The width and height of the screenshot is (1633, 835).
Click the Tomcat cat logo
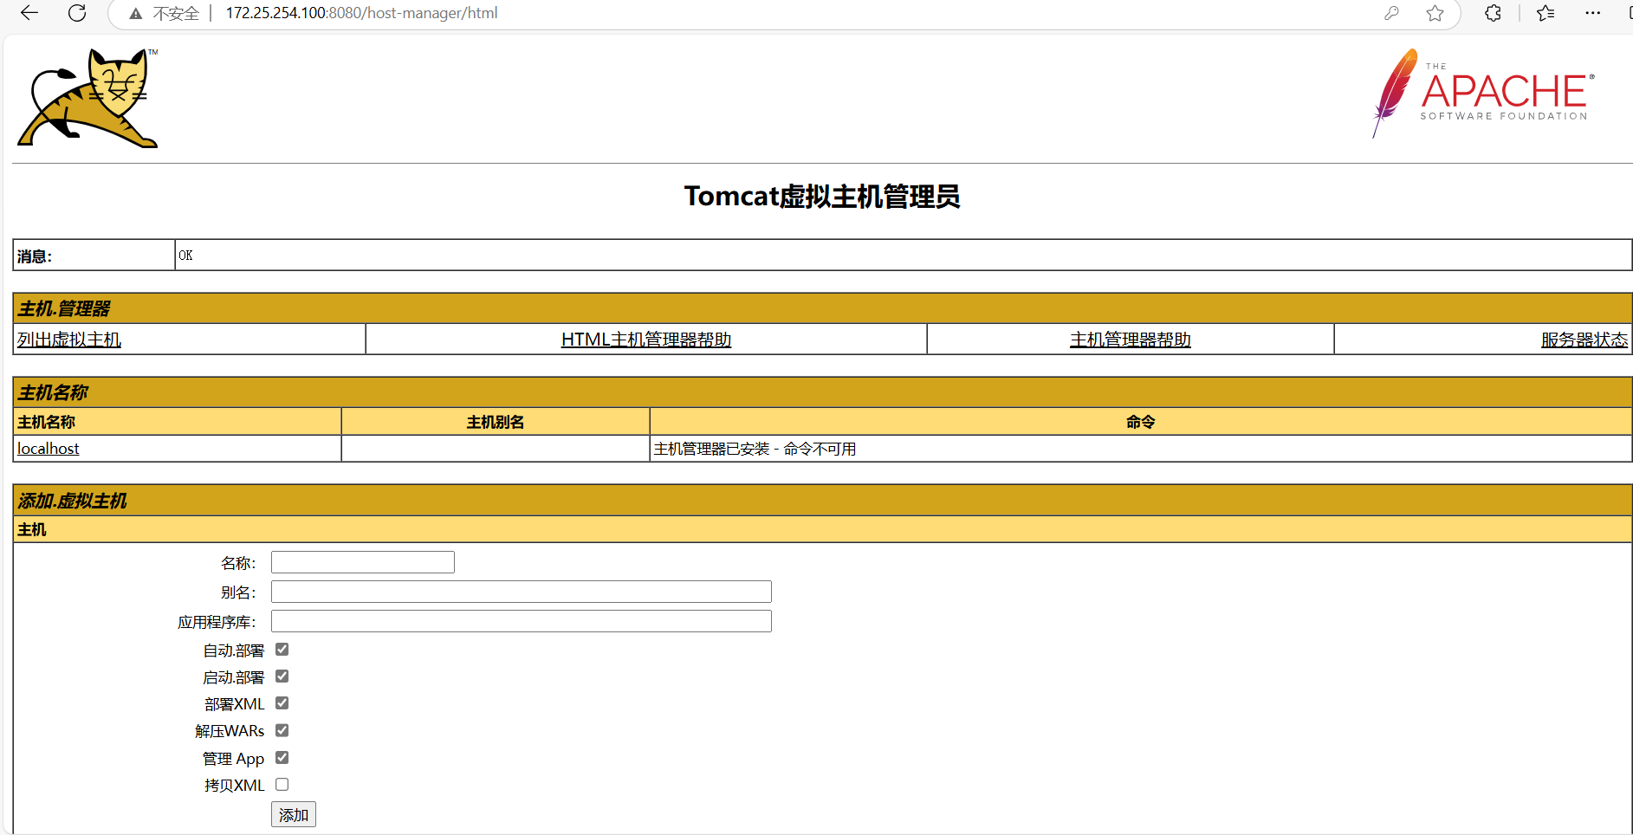click(88, 98)
